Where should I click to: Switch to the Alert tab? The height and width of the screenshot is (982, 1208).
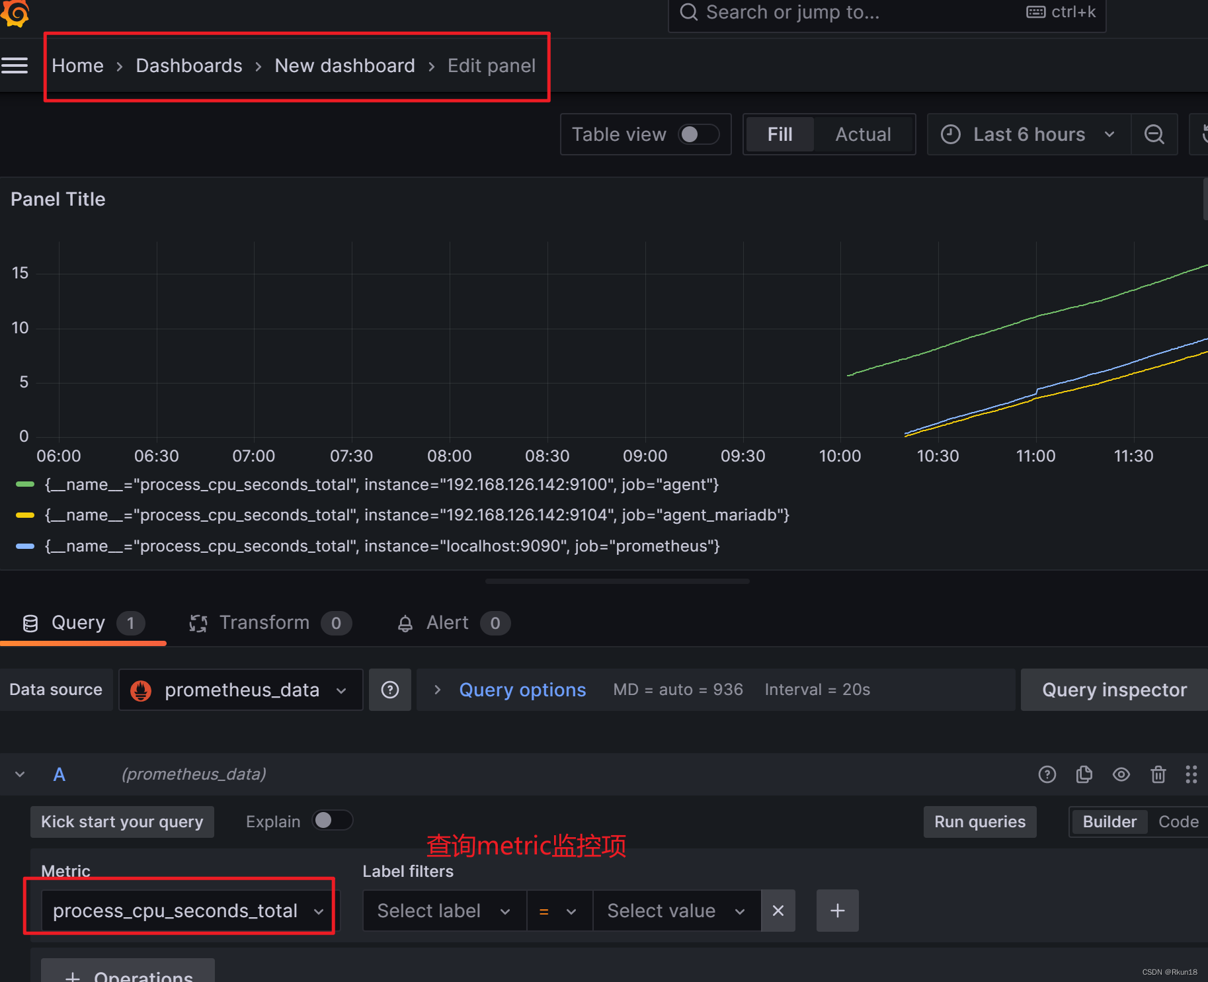click(453, 623)
